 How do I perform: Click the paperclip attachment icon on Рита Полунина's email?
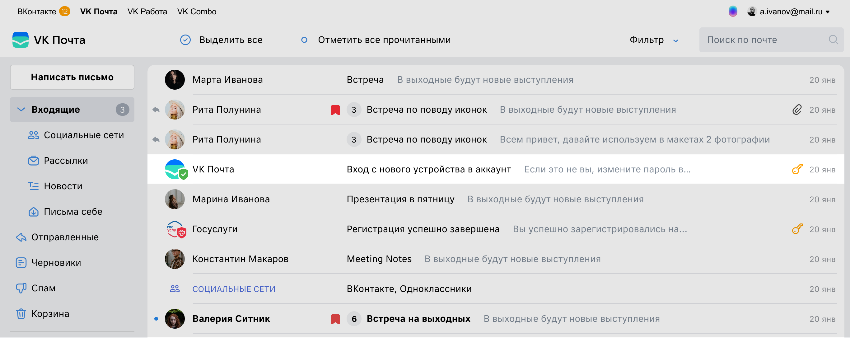point(797,110)
